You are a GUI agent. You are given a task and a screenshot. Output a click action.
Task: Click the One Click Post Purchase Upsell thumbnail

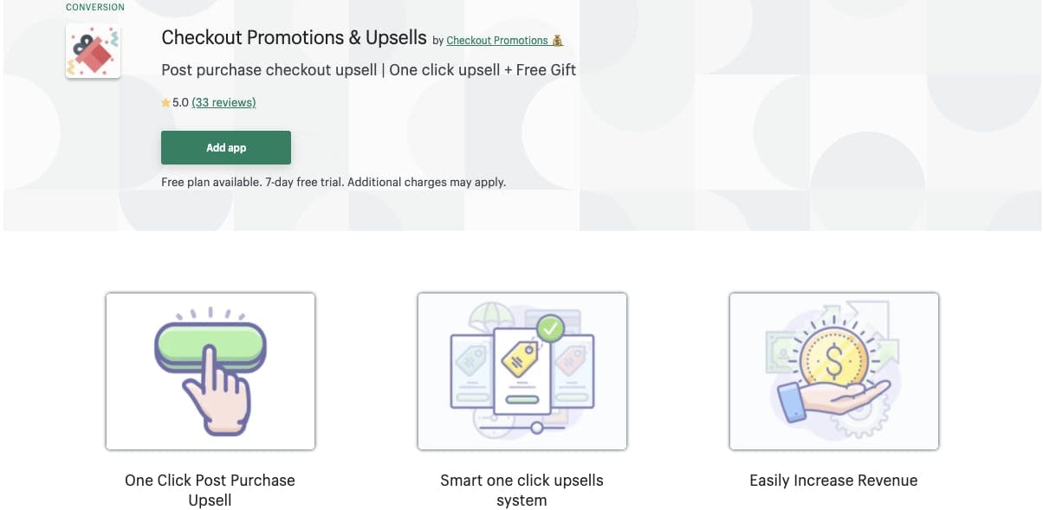pyautogui.click(x=210, y=371)
